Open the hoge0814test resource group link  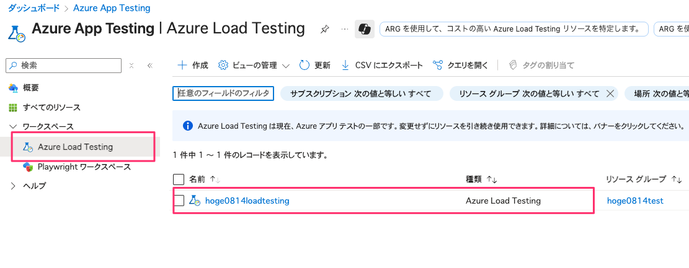point(635,201)
